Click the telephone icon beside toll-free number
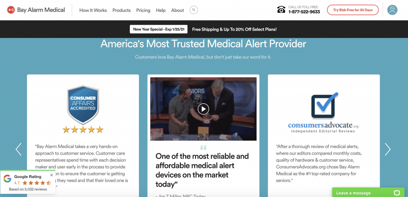Screen dimensions: 408x197 [x=281, y=10]
